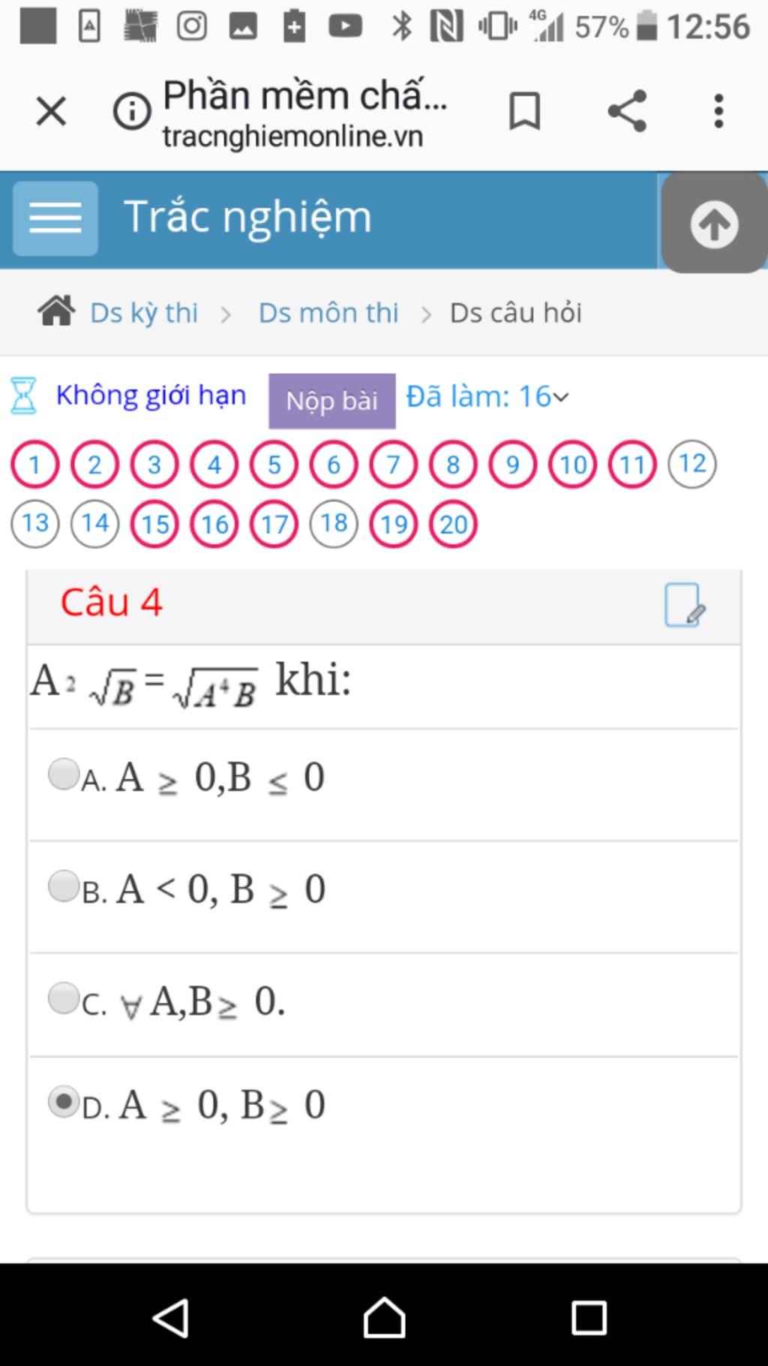
Task: Open the hamburger menu icon
Action: [55, 218]
